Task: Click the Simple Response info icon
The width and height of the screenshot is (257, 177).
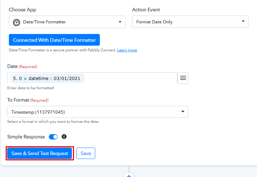Action: [64, 137]
